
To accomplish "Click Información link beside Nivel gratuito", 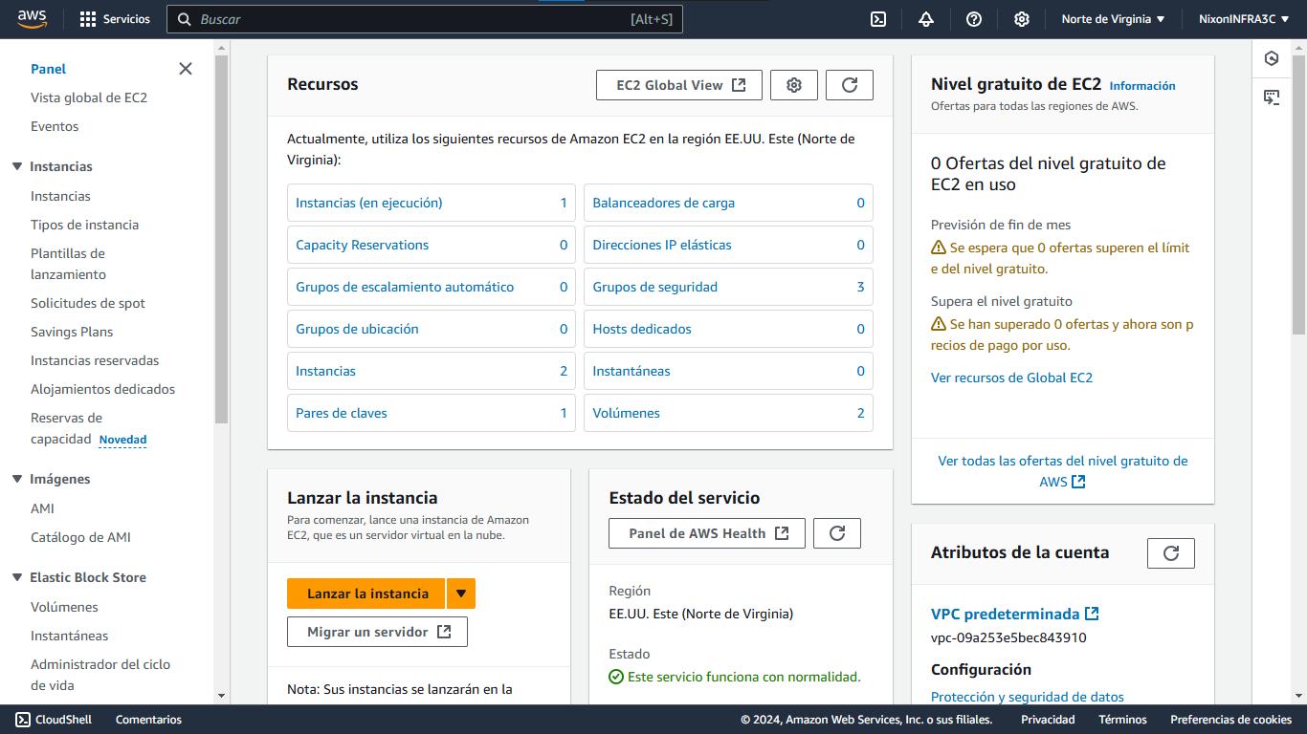I will click(x=1142, y=86).
